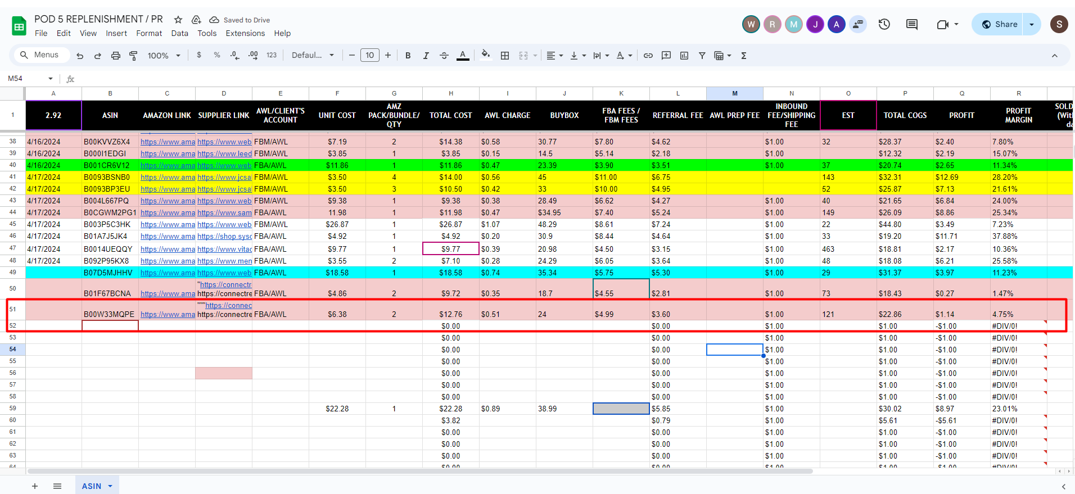The image size is (1075, 494).
Task: Decrease font size with minus button
Action: (352, 55)
